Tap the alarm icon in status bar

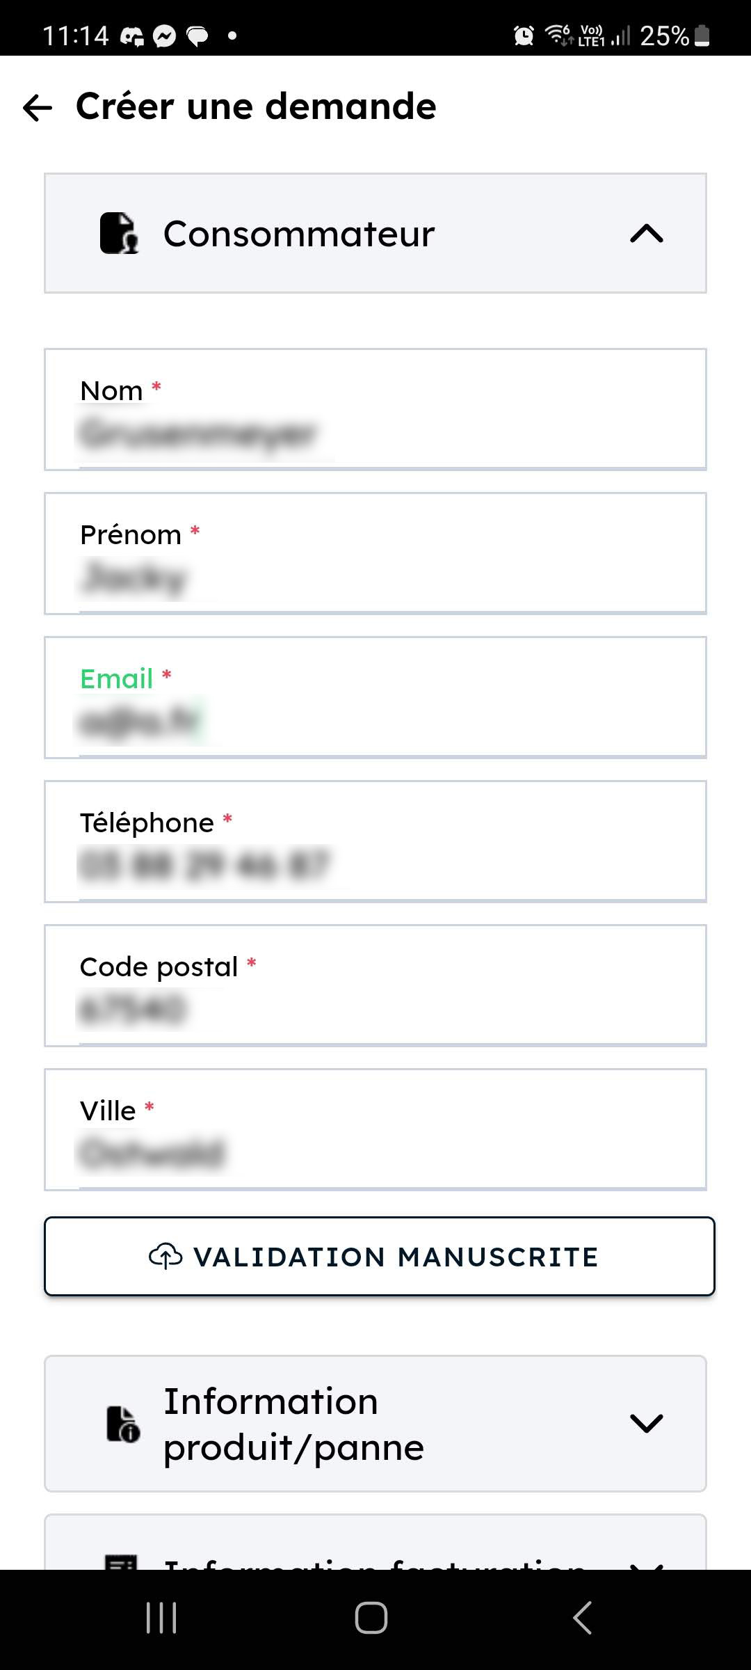click(524, 35)
